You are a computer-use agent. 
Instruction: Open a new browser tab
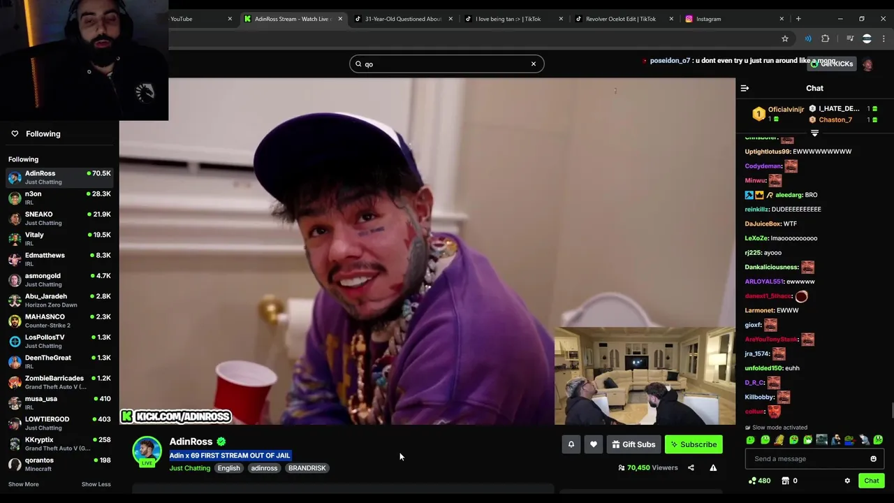pos(798,19)
